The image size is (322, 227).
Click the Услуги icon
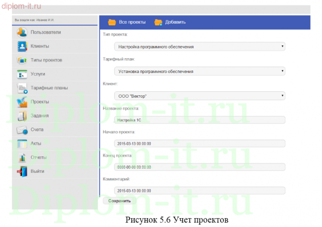point(22,75)
